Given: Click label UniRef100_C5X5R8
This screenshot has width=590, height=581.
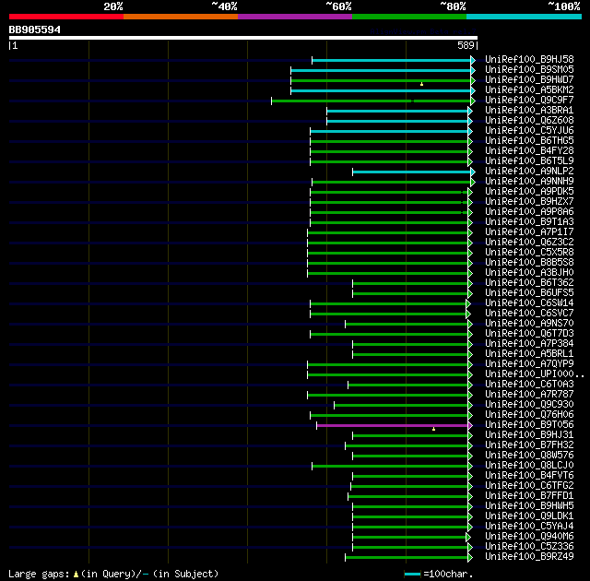Looking at the screenshot, I should (x=529, y=253).
